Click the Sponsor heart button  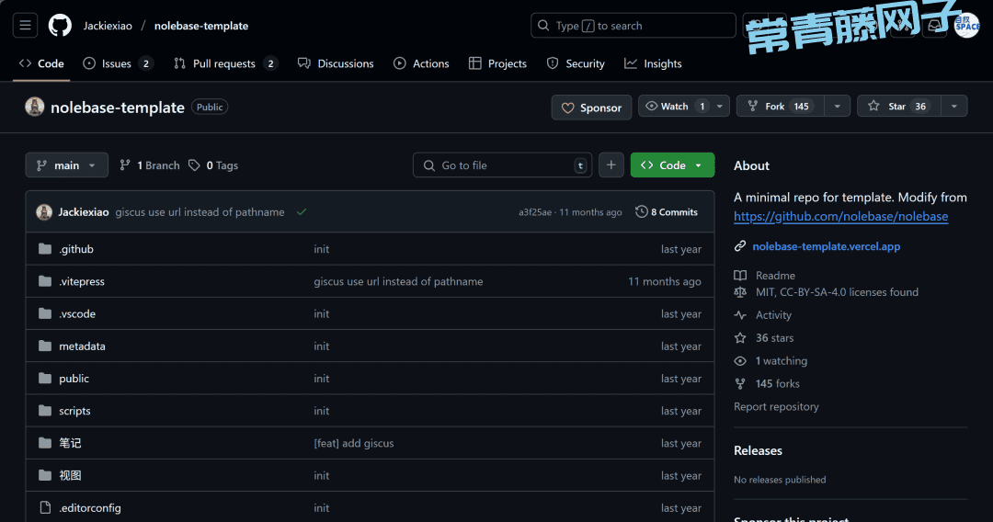point(591,108)
